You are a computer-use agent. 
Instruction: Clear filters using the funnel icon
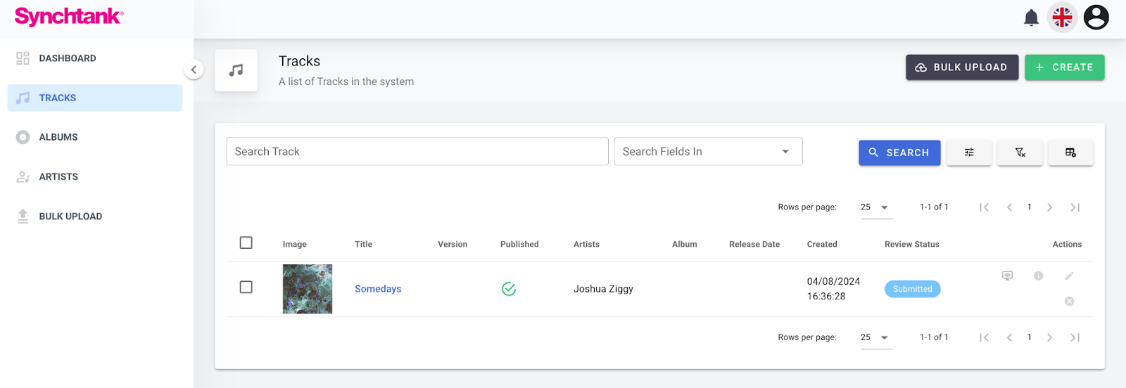point(1020,153)
